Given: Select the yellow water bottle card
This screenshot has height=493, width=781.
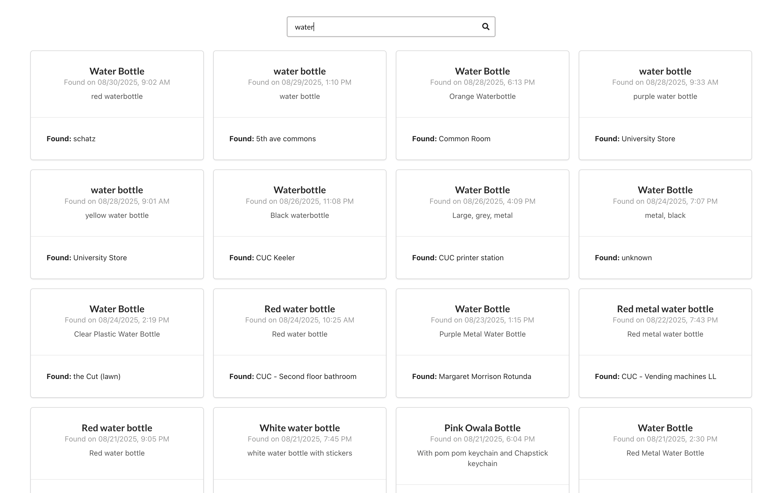Looking at the screenshot, I should pos(117,224).
